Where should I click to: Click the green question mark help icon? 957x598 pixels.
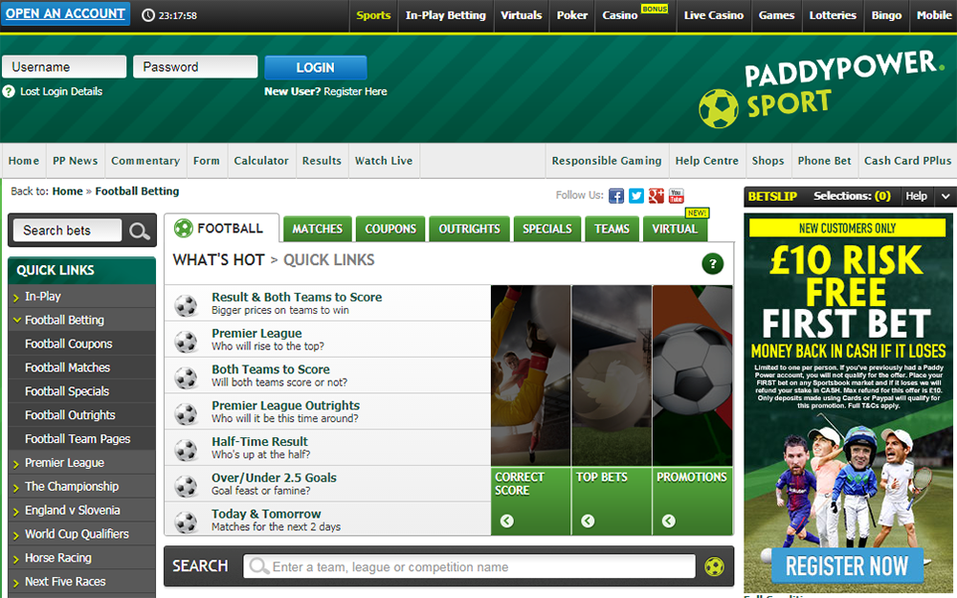pyautogui.click(x=712, y=264)
